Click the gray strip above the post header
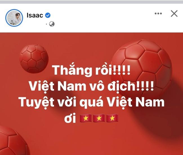Screen dimensions: 183x155 tap(91, 2)
